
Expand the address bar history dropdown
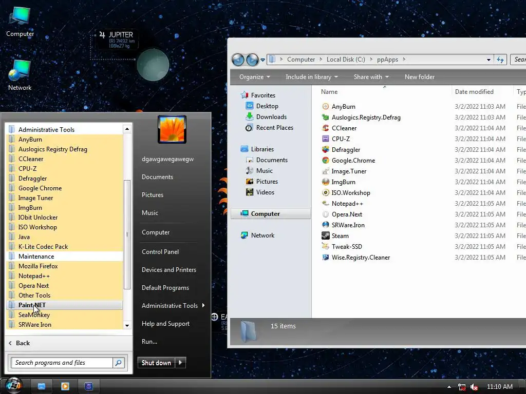click(x=489, y=60)
